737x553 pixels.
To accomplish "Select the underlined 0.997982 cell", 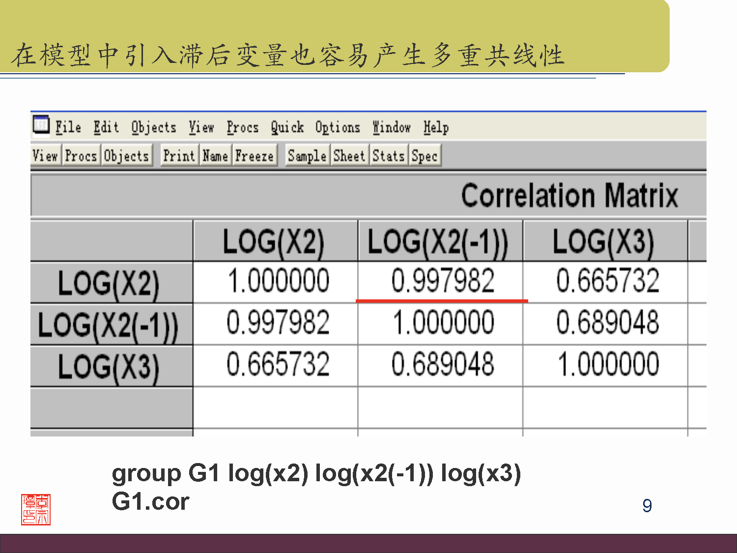I will pos(442,281).
